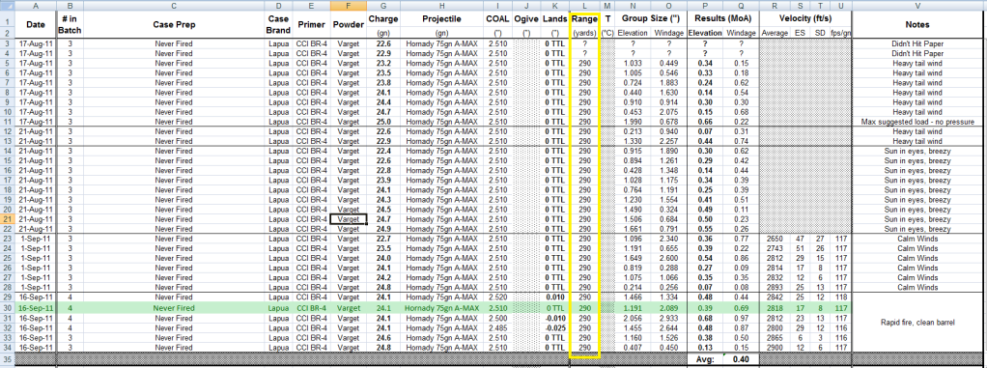Click the 'Avg:' label cell
Viewport: 987px width, 368px height.
coord(705,360)
